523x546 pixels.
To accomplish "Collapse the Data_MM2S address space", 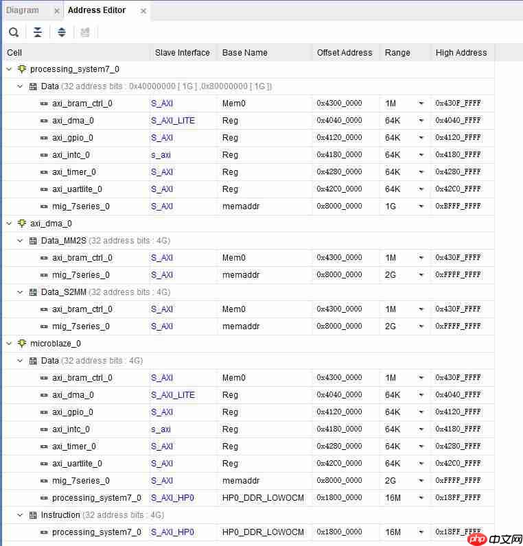I will (x=20, y=241).
